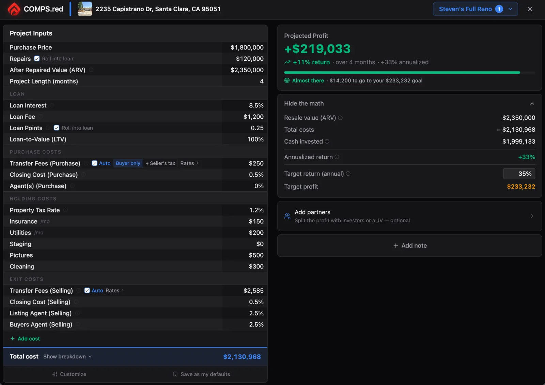Screen dimensions: 545x385
Task: Open info icon beside Transfer Fees (Purchase)
Action: pos(86,163)
